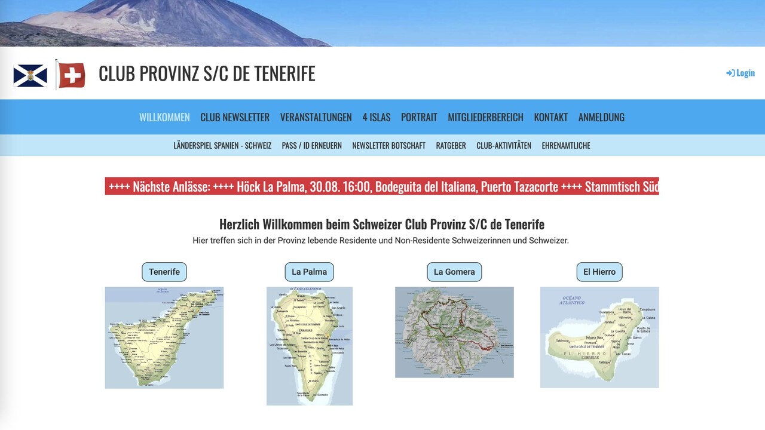The image size is (765, 430).
Task: Select the Willkommen menu item
Action: [x=164, y=117]
